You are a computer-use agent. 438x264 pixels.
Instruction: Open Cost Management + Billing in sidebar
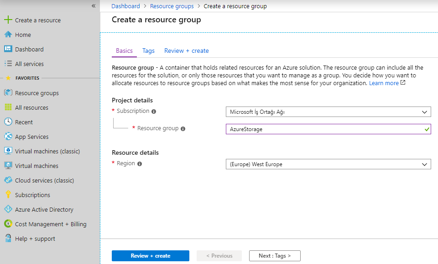pyautogui.click(x=51, y=224)
